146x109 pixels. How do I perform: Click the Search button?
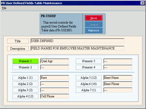(x=93, y=24)
